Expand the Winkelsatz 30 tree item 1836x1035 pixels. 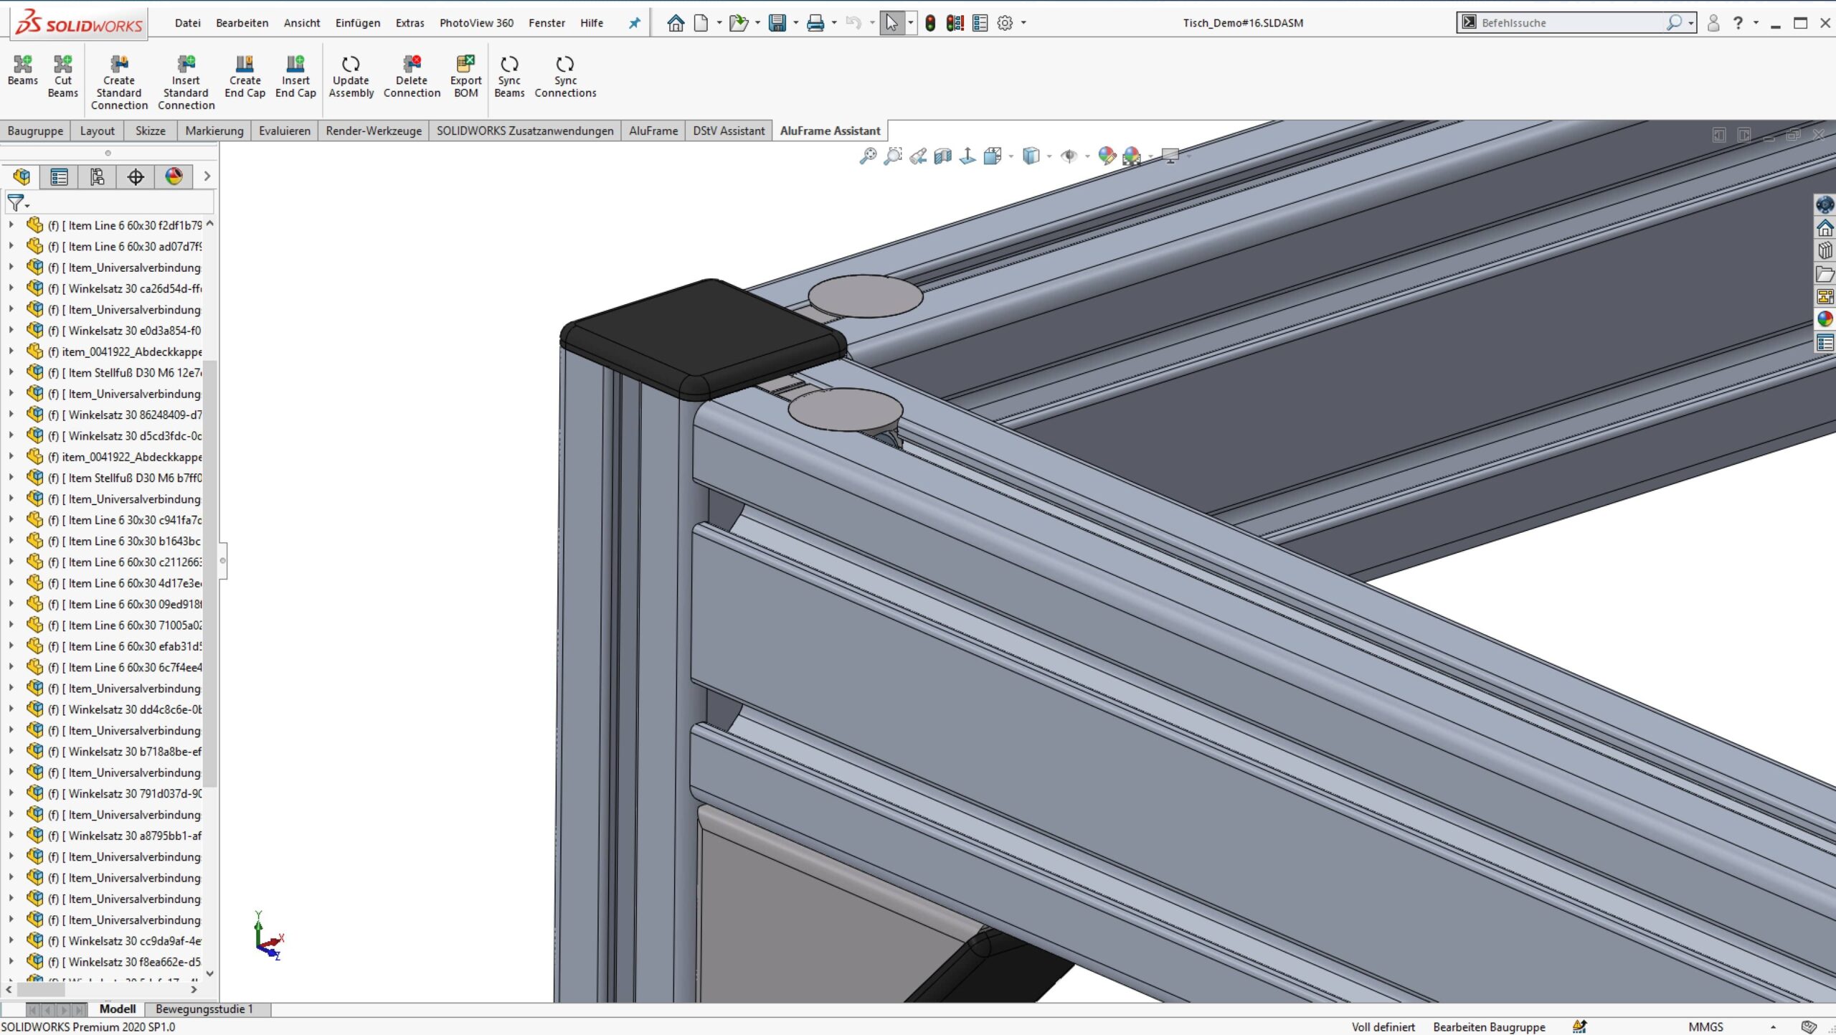tap(10, 288)
